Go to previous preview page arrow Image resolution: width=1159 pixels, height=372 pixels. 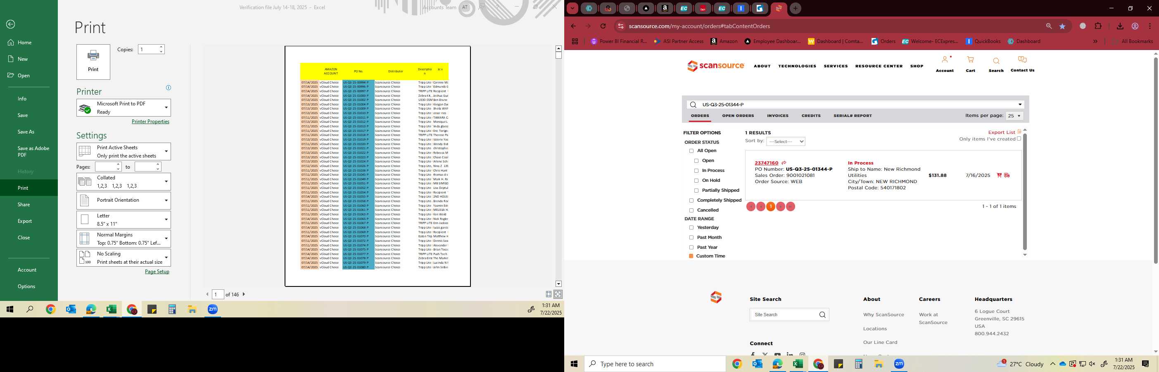coord(207,294)
